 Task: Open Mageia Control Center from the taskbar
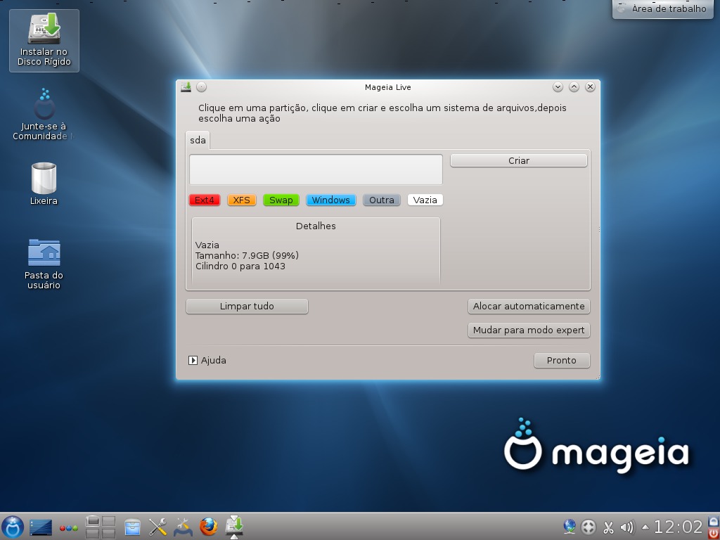184,527
